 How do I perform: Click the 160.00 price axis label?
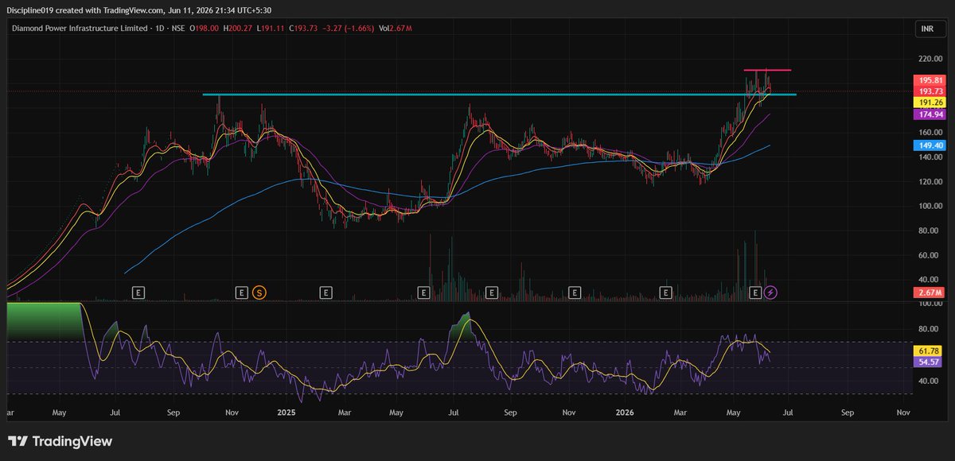click(x=930, y=133)
